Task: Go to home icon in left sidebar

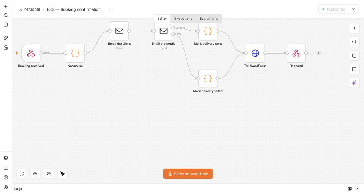Action: (6, 47)
